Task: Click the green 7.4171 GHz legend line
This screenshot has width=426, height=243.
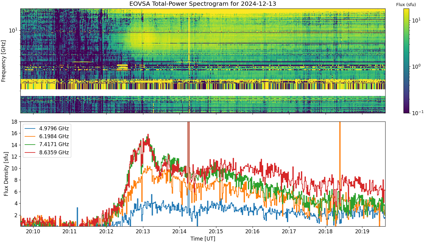Action: (31, 144)
